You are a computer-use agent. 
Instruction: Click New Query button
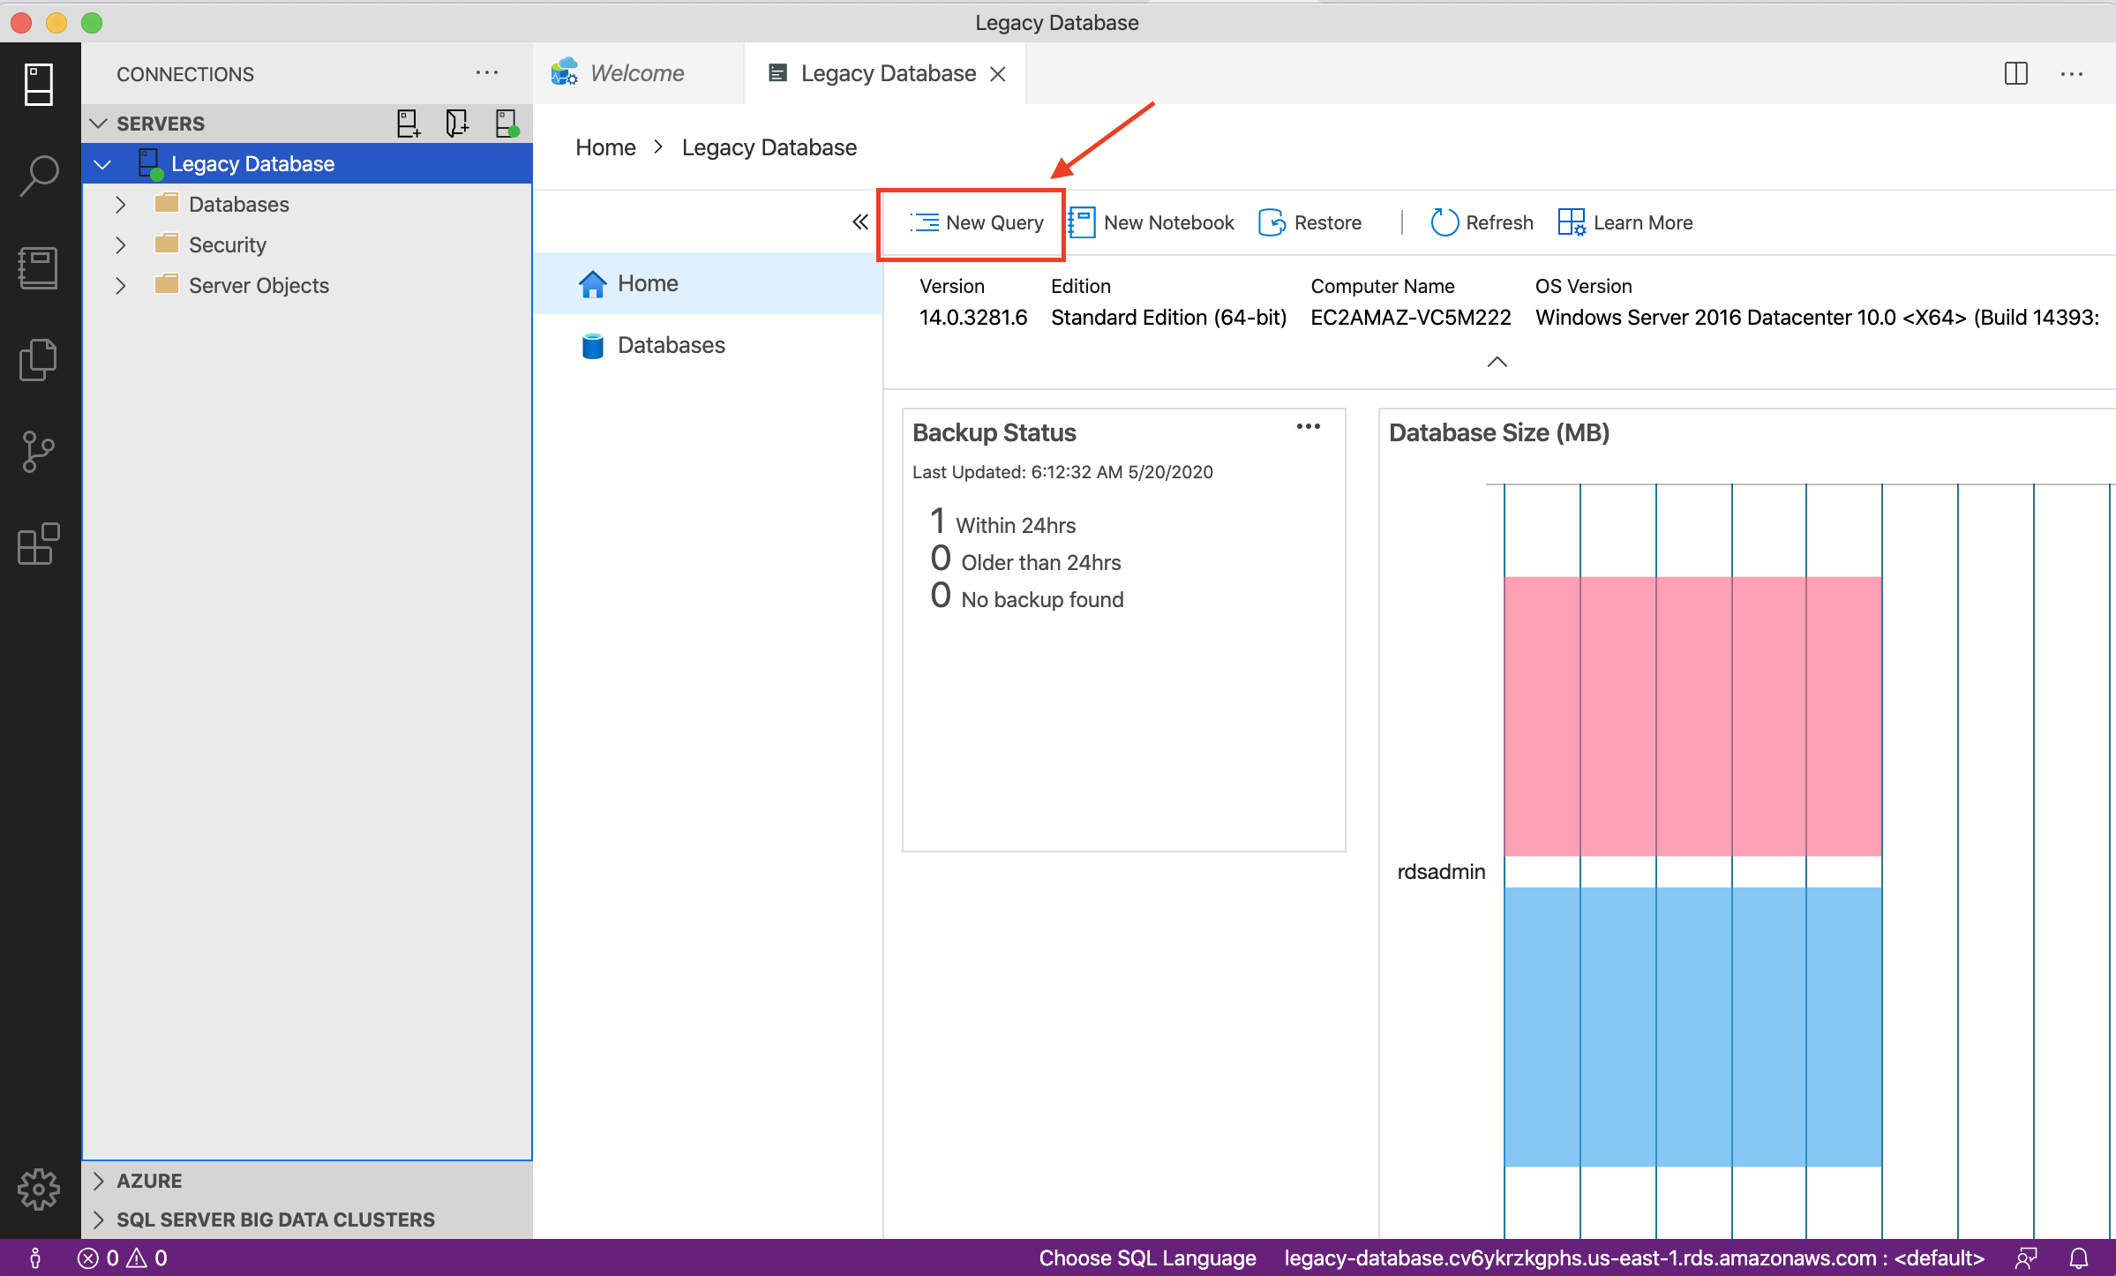[976, 222]
